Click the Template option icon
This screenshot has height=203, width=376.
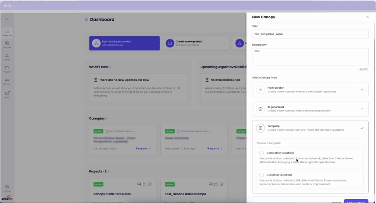[x=260, y=128]
